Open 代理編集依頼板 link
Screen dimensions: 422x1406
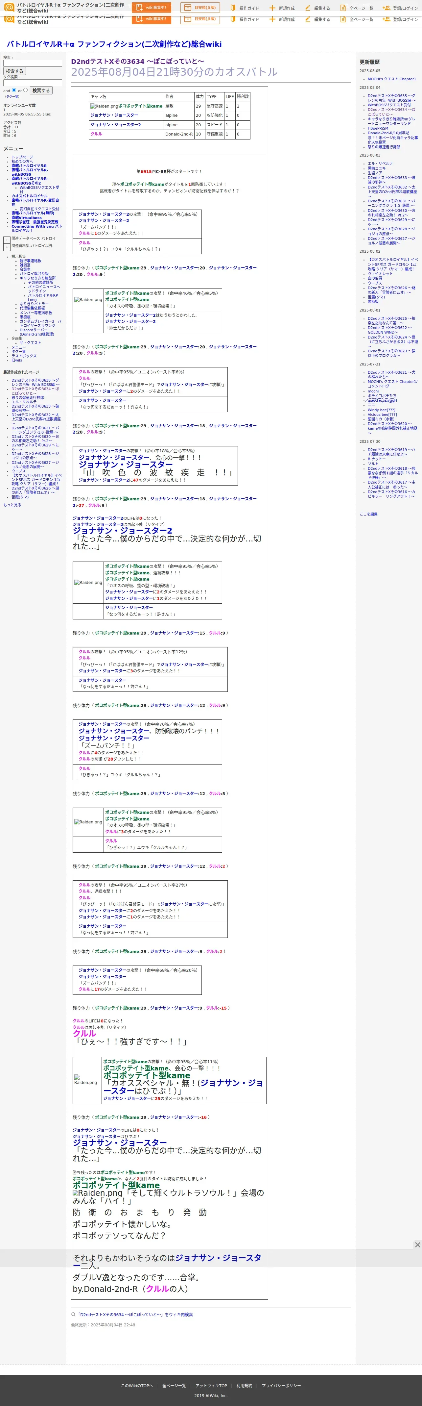(x=32, y=308)
